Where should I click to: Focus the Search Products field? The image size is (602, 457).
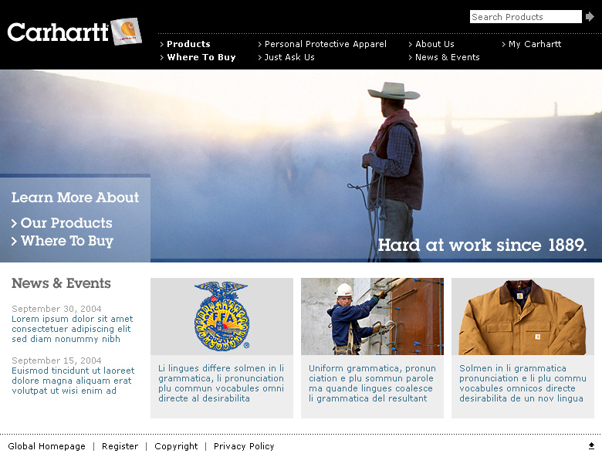click(x=526, y=16)
